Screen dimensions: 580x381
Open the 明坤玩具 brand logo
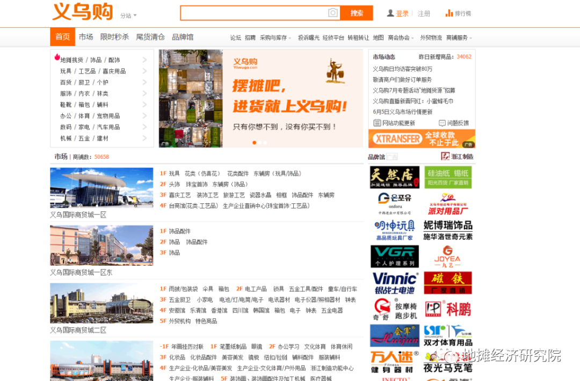point(395,230)
